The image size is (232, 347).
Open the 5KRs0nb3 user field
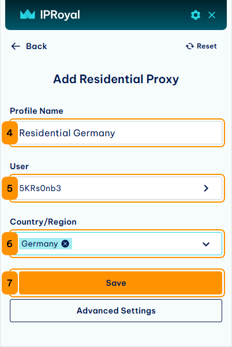[x=116, y=188]
